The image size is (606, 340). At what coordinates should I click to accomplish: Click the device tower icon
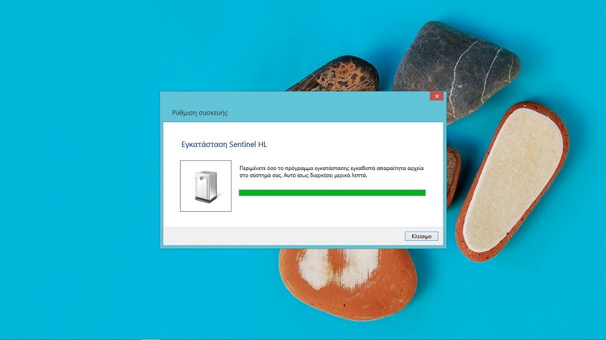(x=205, y=186)
